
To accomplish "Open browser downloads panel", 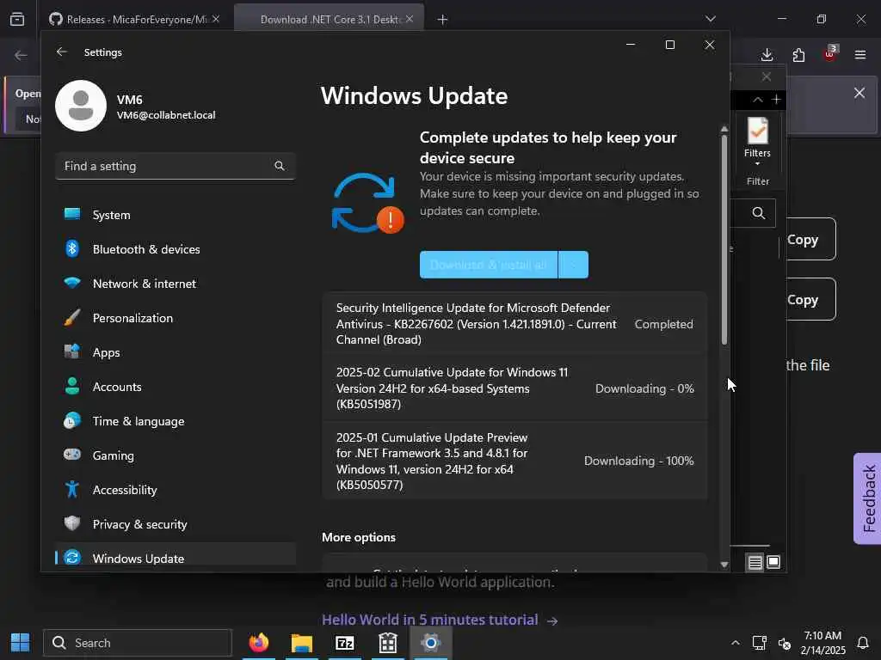I will tap(767, 54).
